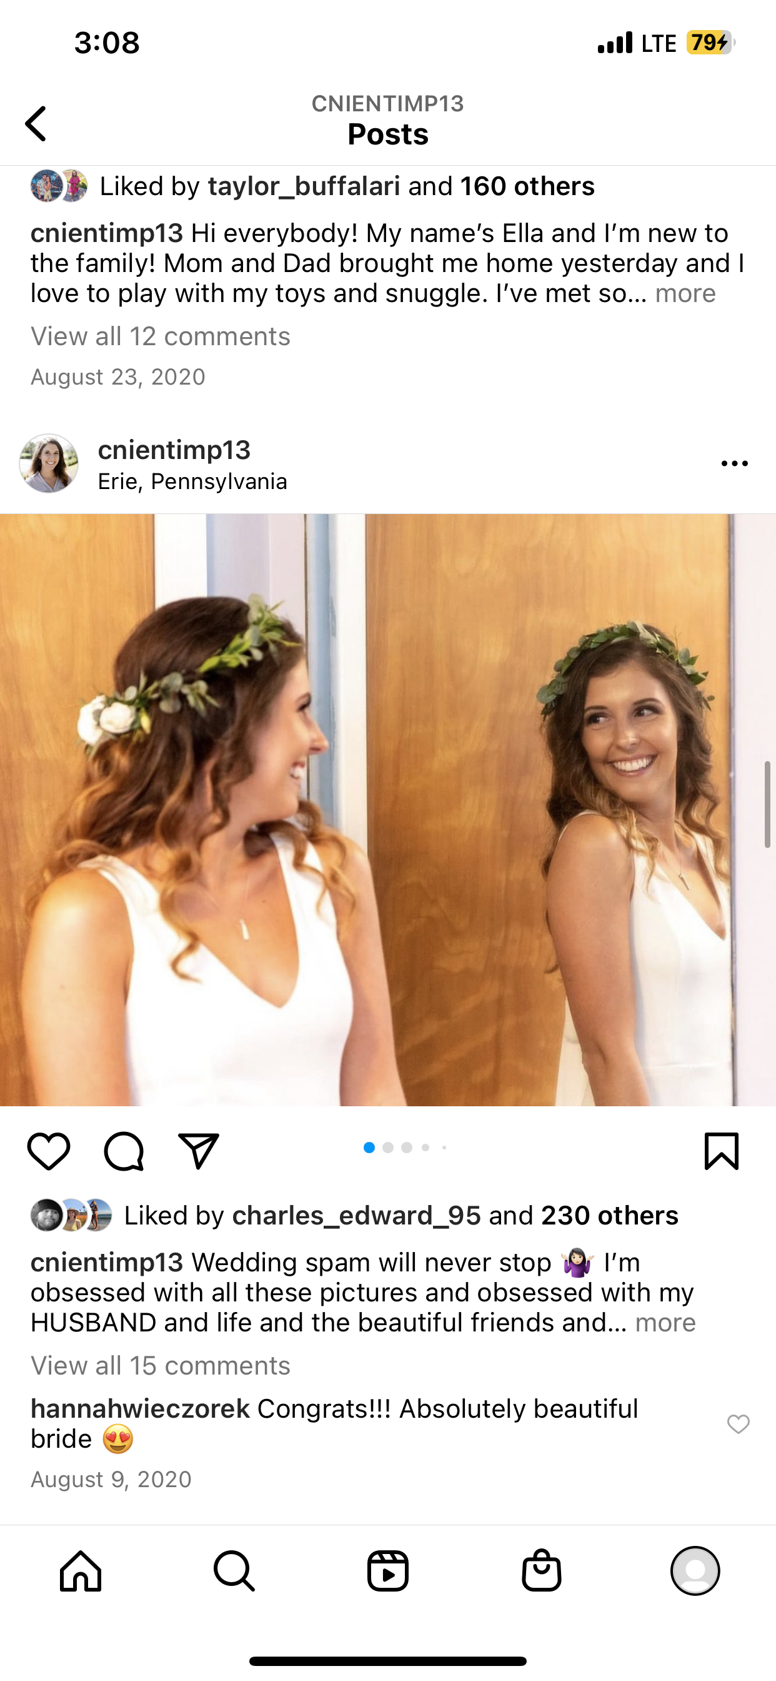Open the Search tab in bottom bar
The height and width of the screenshot is (1681, 776).
coord(234,1571)
